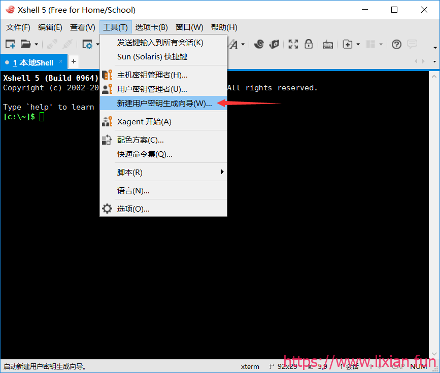Click the options gear icon in menu
Image resolution: width=440 pixels, height=373 pixels.
(107, 209)
